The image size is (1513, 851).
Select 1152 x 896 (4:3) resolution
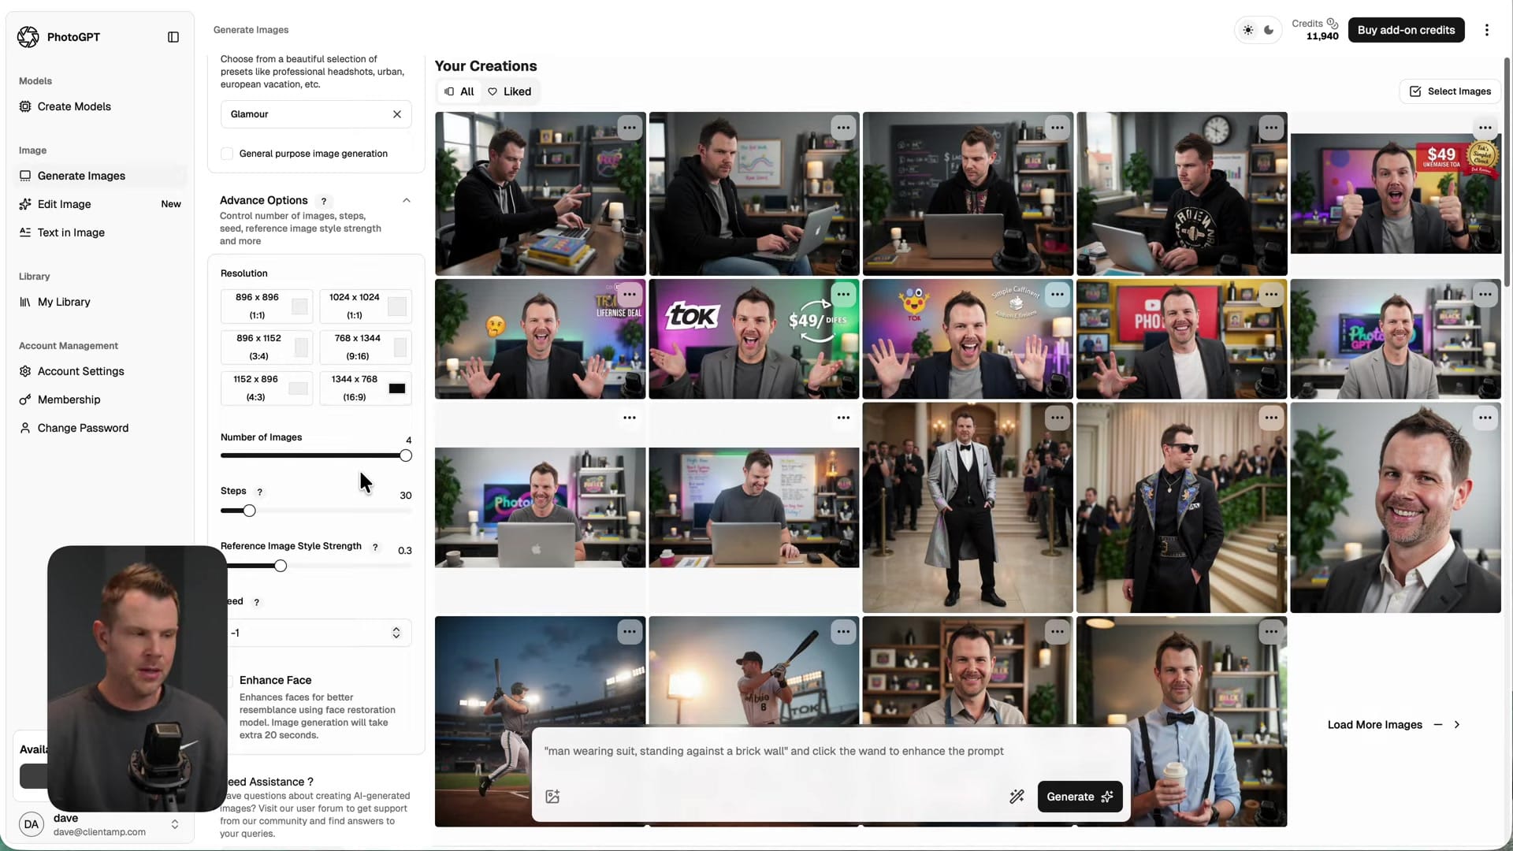267,388
